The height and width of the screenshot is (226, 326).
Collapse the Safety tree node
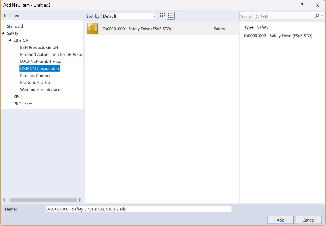(3, 33)
